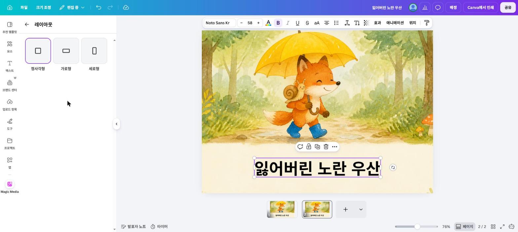Viewport: 518px width, 232px height.
Task: Open 추천 템플릿 sidebar panel
Action: coord(10,28)
